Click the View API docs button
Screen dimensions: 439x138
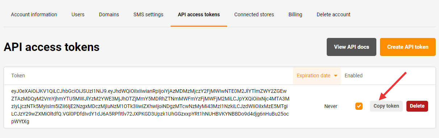pos(351,47)
